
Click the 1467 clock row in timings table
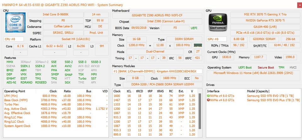click(x=155, y=100)
